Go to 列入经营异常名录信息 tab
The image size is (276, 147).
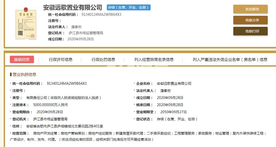154,59
